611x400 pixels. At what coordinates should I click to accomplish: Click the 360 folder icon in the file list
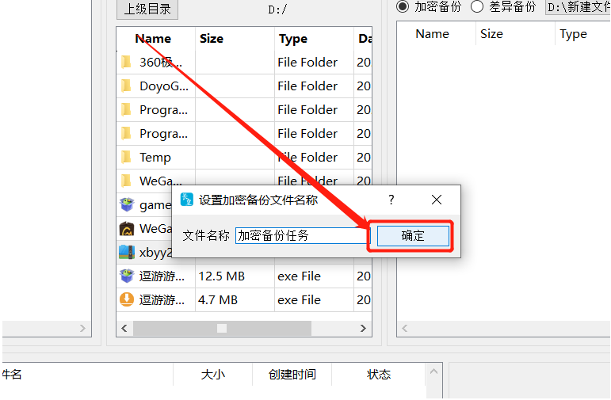126,62
